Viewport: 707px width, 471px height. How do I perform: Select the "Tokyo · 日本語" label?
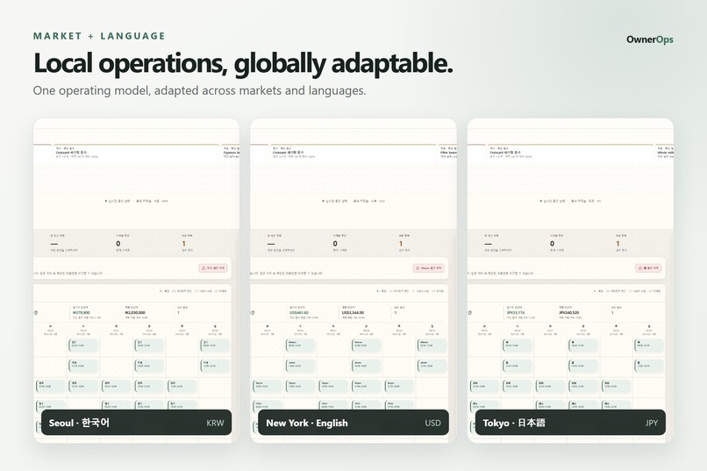pyautogui.click(x=514, y=423)
